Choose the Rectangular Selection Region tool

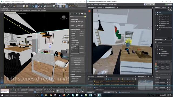30,6
